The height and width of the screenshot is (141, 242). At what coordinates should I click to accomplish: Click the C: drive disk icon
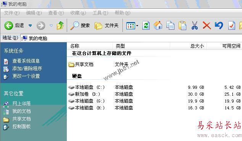(71, 87)
